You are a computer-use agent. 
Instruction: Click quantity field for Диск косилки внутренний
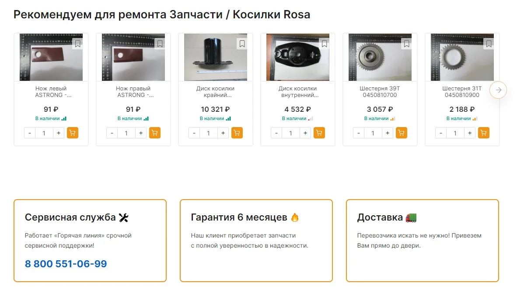coord(291,133)
